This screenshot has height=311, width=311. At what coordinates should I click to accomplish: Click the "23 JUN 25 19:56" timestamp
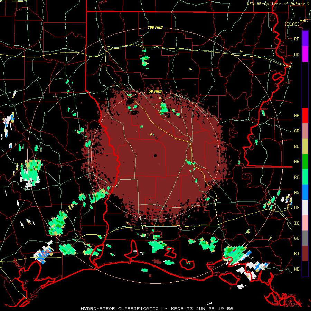coord(210,309)
